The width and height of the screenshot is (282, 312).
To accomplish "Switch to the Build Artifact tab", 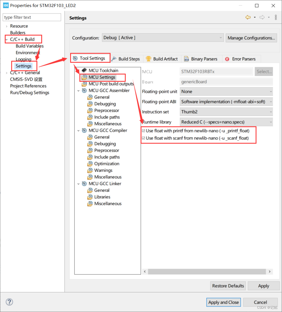I will [x=162, y=59].
